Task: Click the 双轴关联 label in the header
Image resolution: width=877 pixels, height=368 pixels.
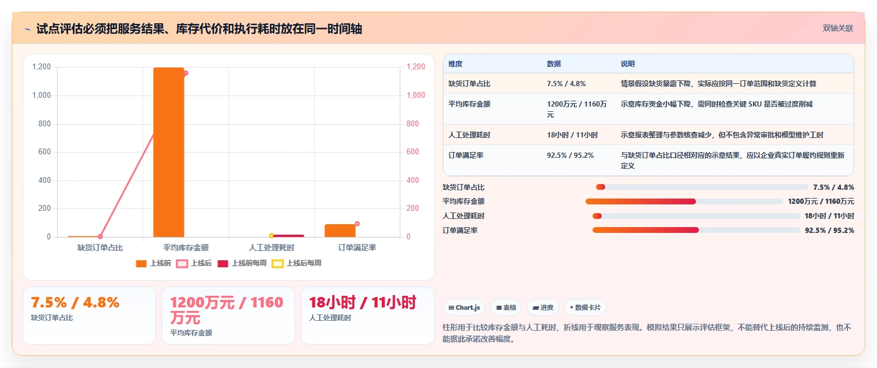Action: 838,29
